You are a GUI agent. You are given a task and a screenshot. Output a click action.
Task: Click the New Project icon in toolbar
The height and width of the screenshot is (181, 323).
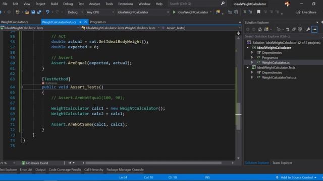18,12
